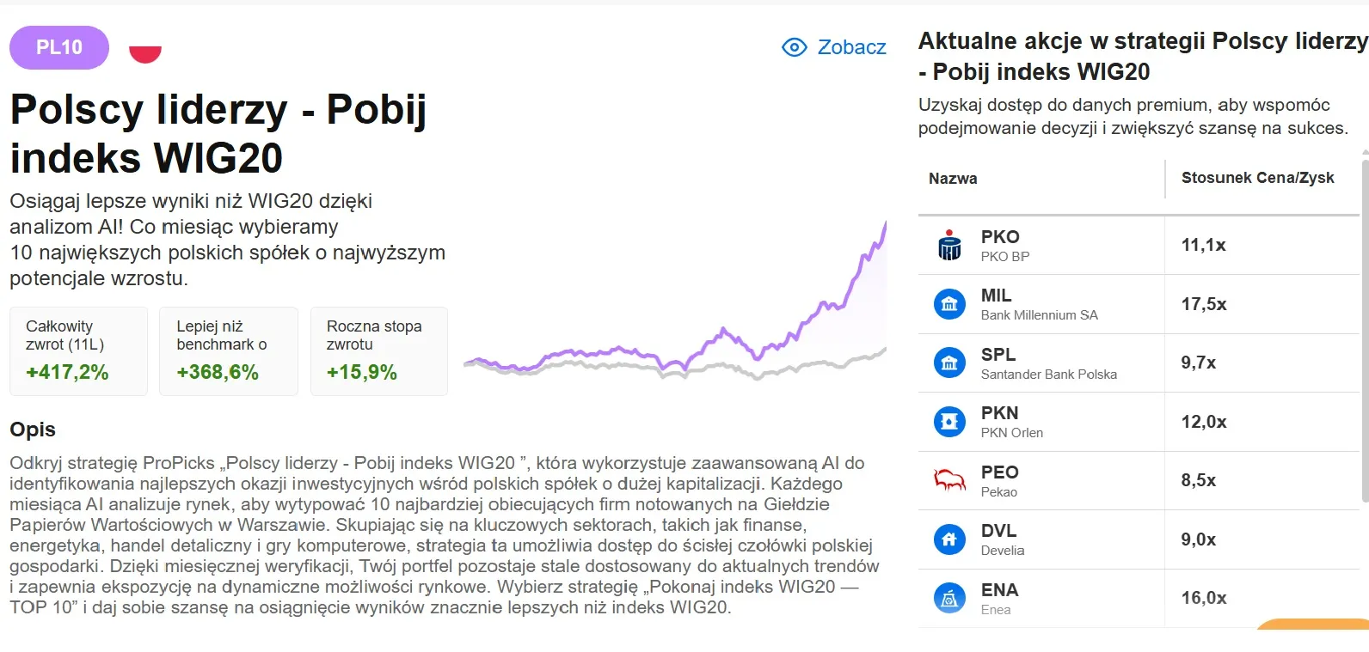1369x652 pixels.
Task: Select the "Roczna stopa zwrotu" card
Action: [378, 350]
